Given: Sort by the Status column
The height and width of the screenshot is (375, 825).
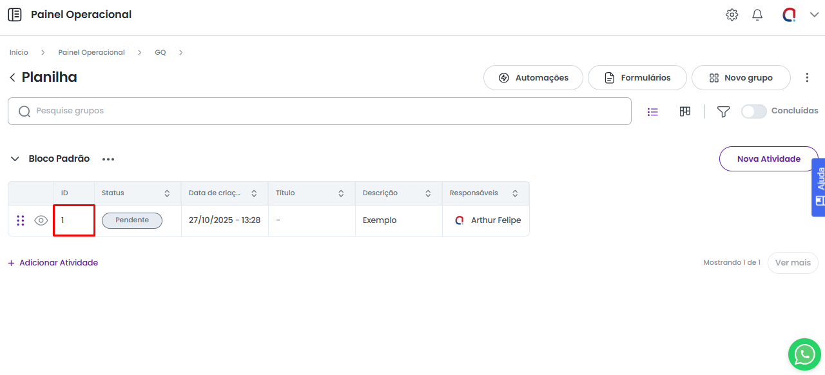Looking at the screenshot, I should pos(167,193).
